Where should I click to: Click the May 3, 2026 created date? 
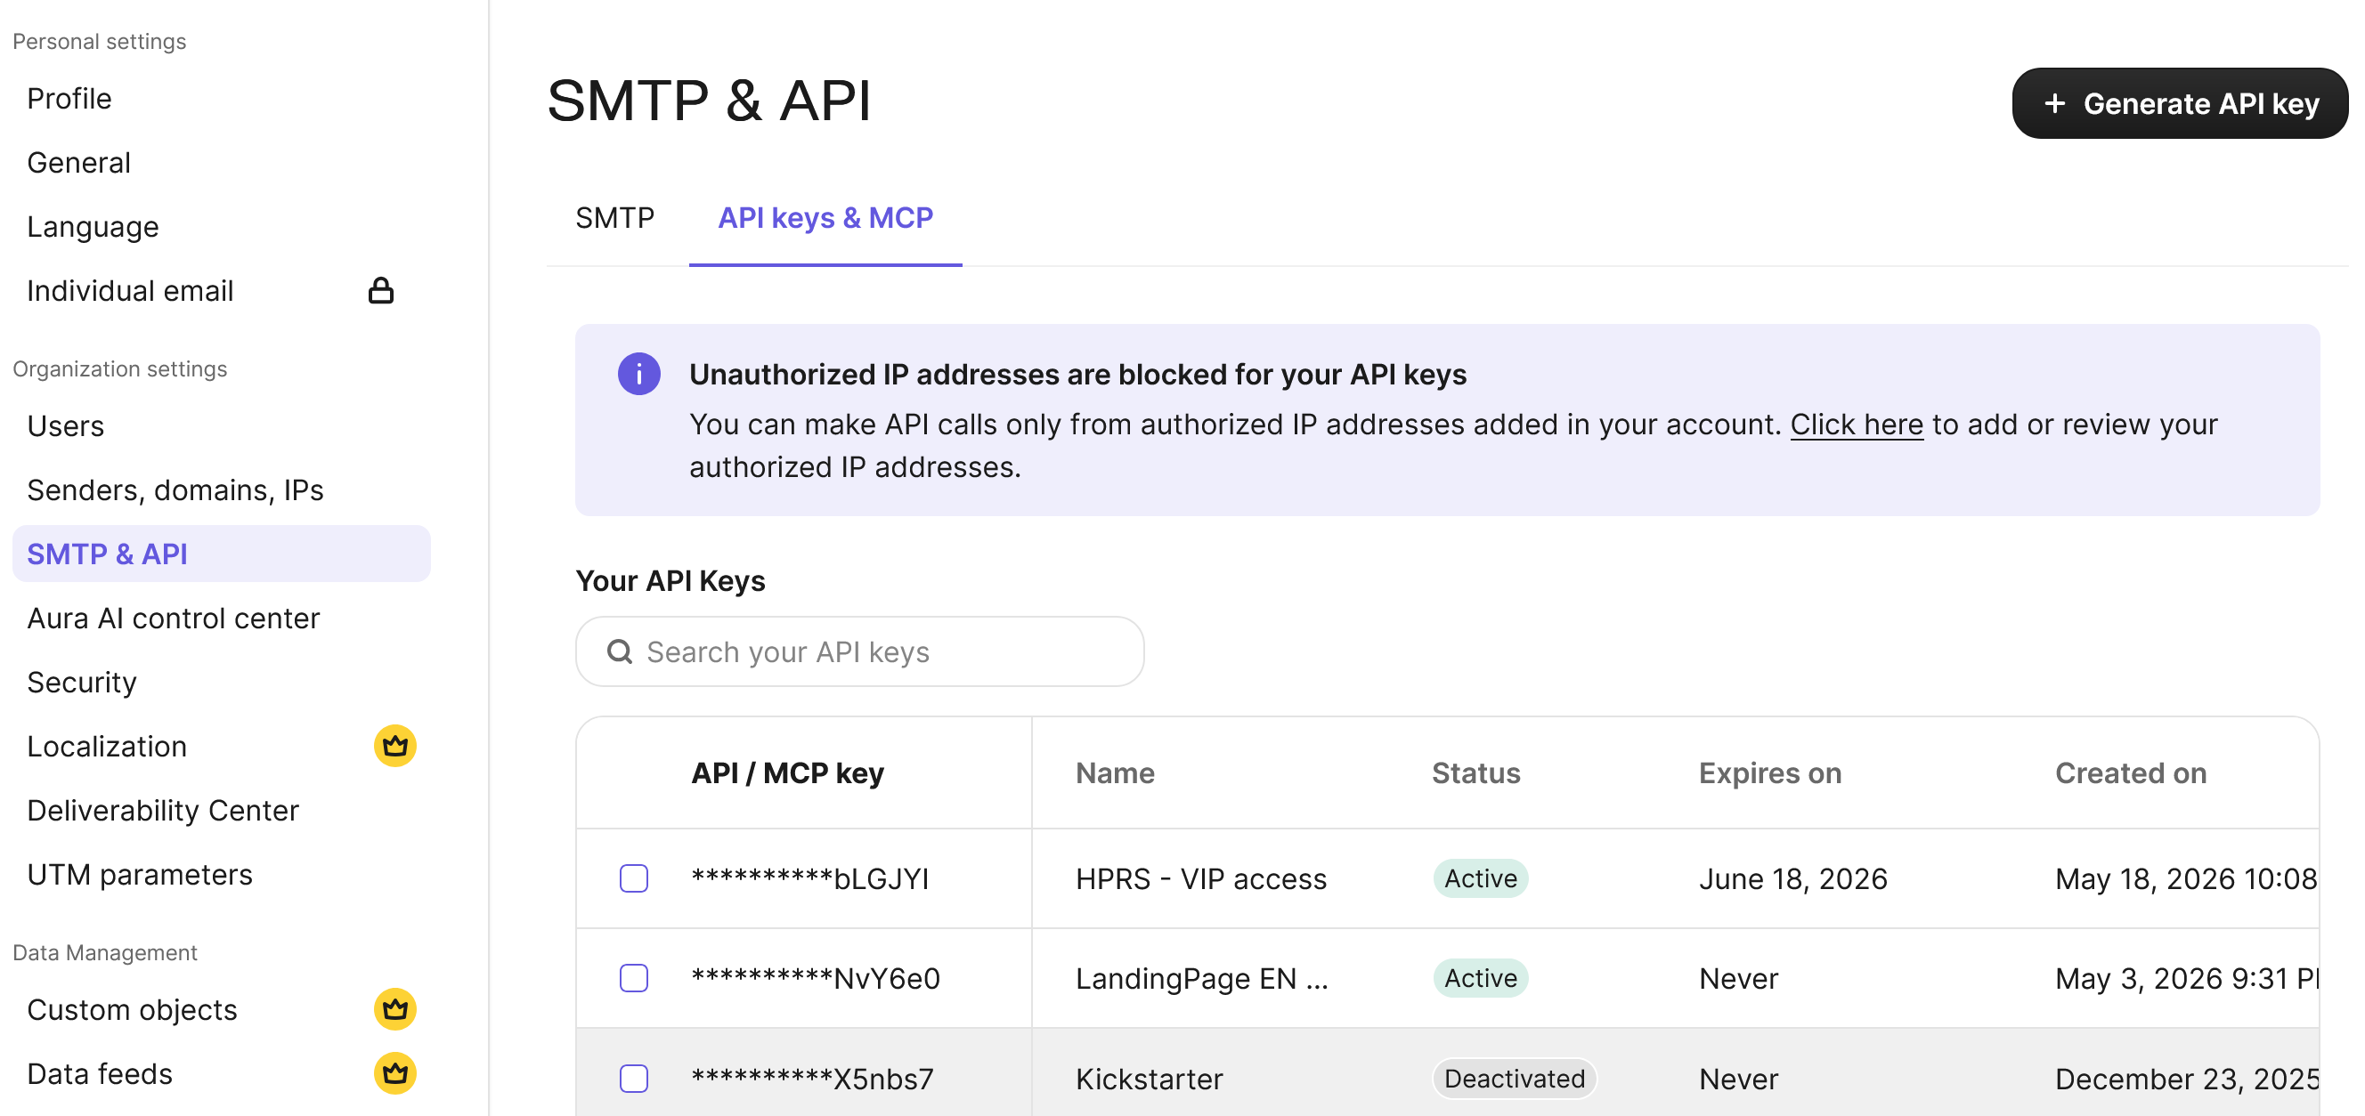(2186, 979)
